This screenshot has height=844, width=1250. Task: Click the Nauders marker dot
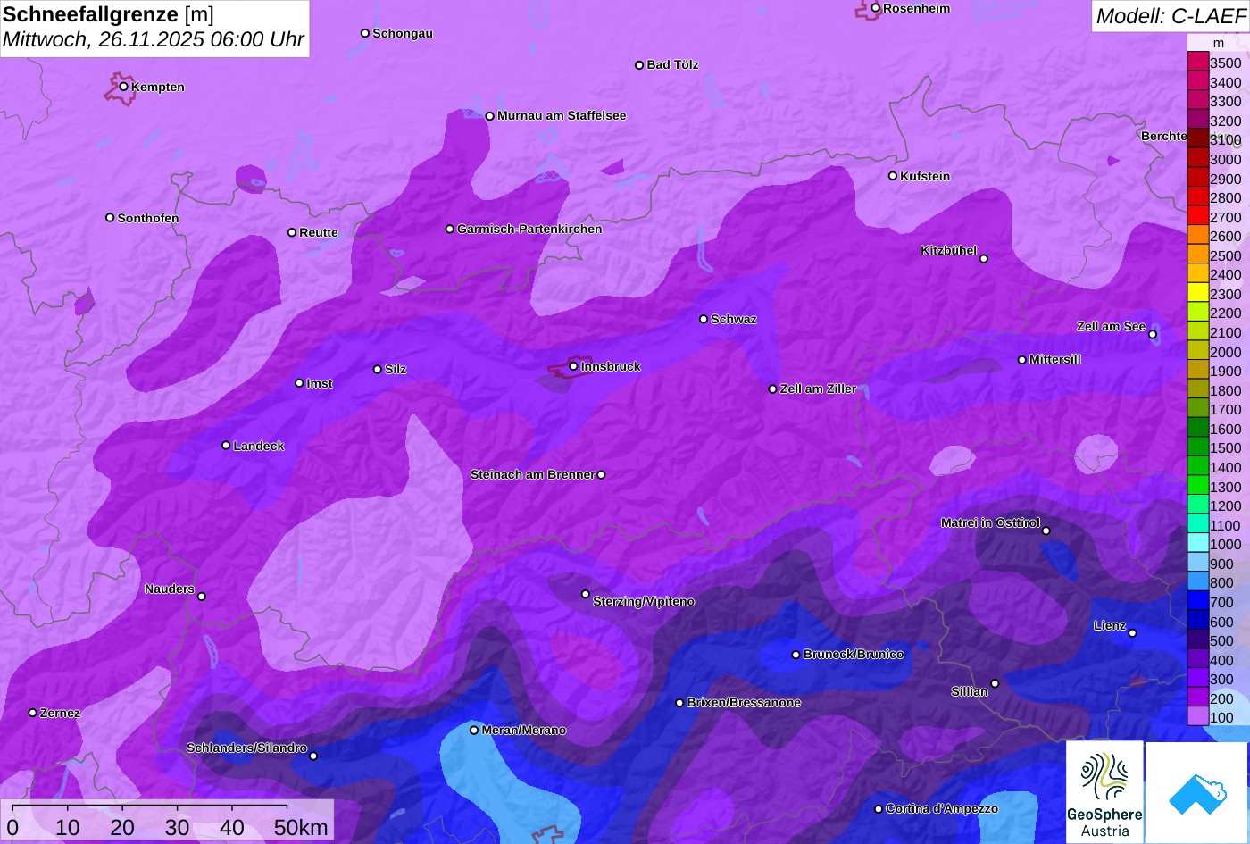click(202, 597)
